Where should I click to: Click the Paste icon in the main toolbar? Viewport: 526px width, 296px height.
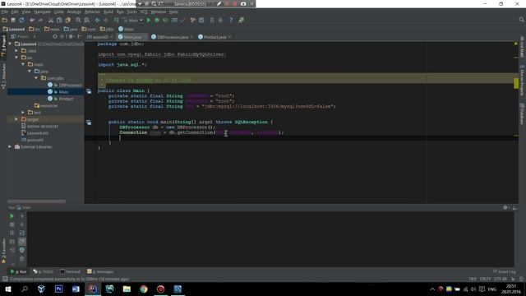[67, 21]
